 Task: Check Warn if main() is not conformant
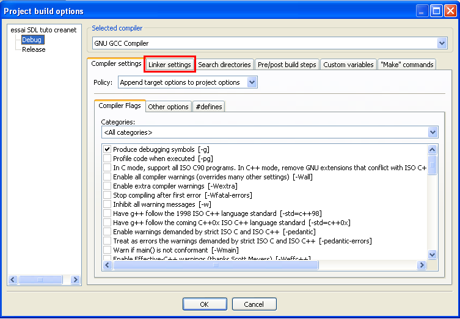click(x=107, y=250)
